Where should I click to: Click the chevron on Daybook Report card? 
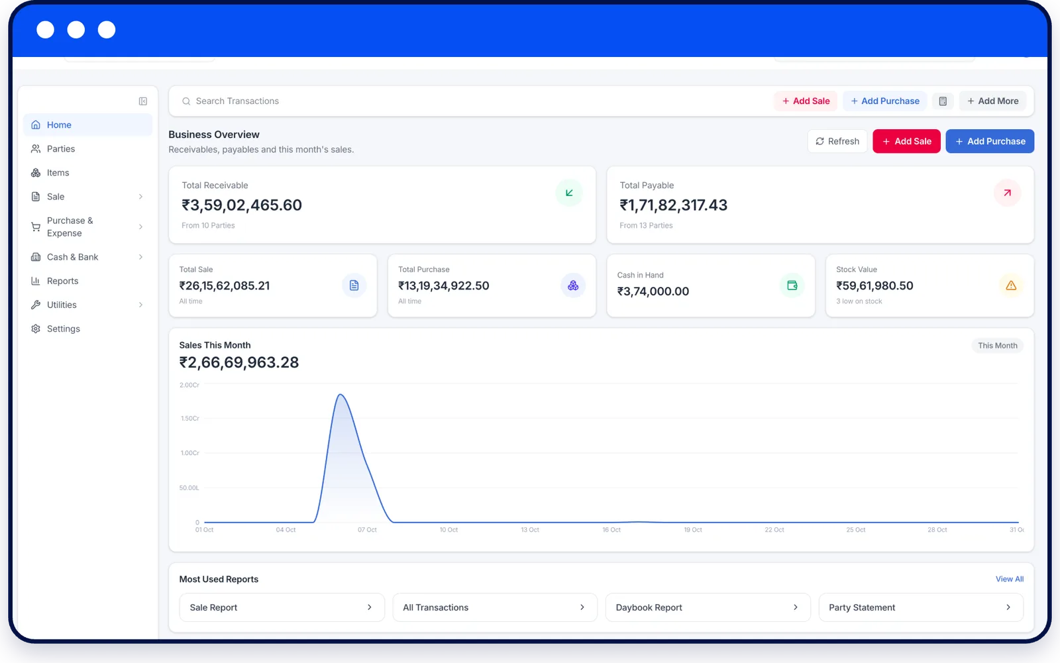pos(796,607)
